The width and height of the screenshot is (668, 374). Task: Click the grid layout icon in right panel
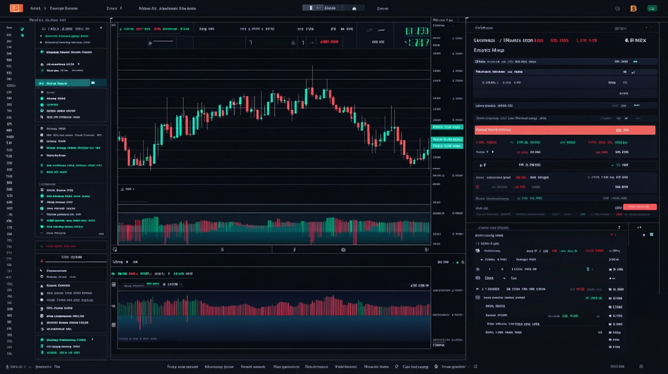[651, 234]
